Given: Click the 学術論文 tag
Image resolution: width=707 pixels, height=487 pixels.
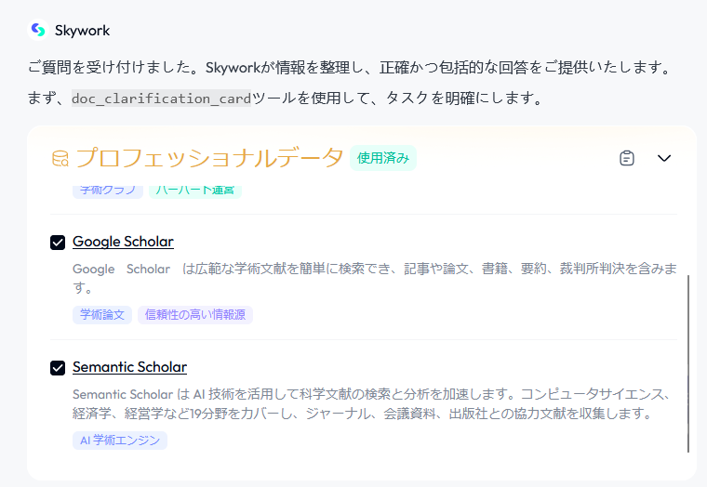Looking at the screenshot, I should (102, 315).
